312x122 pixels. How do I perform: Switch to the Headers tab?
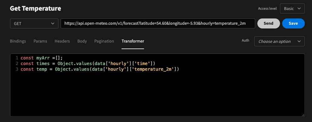coord(62,41)
